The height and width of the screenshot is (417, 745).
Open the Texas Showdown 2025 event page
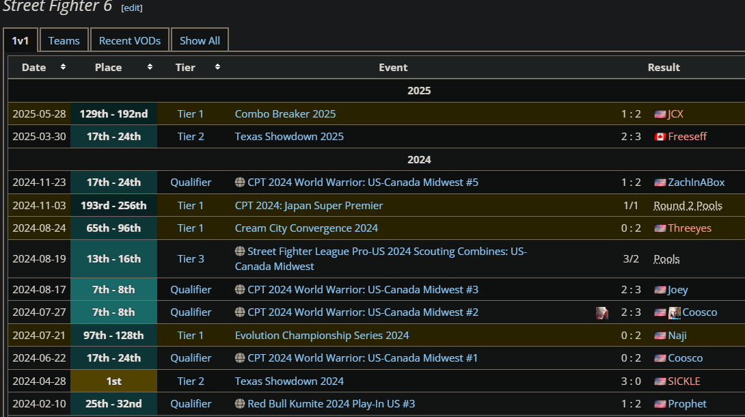tap(289, 137)
